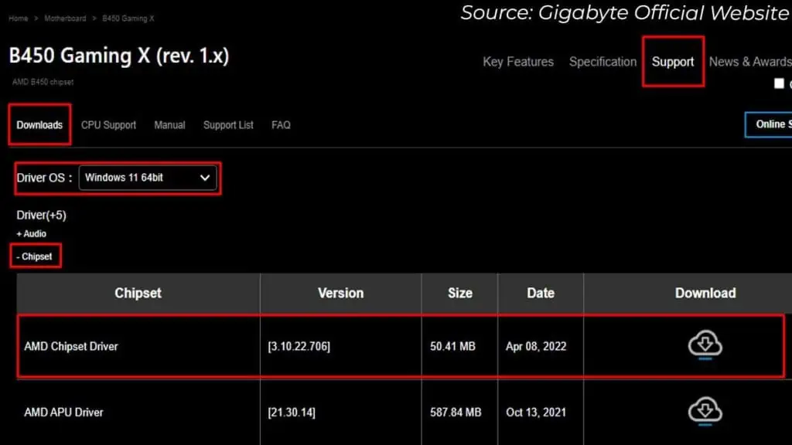Open Motherboard breadcrumb link
This screenshot has width=792, height=445.
coord(65,19)
